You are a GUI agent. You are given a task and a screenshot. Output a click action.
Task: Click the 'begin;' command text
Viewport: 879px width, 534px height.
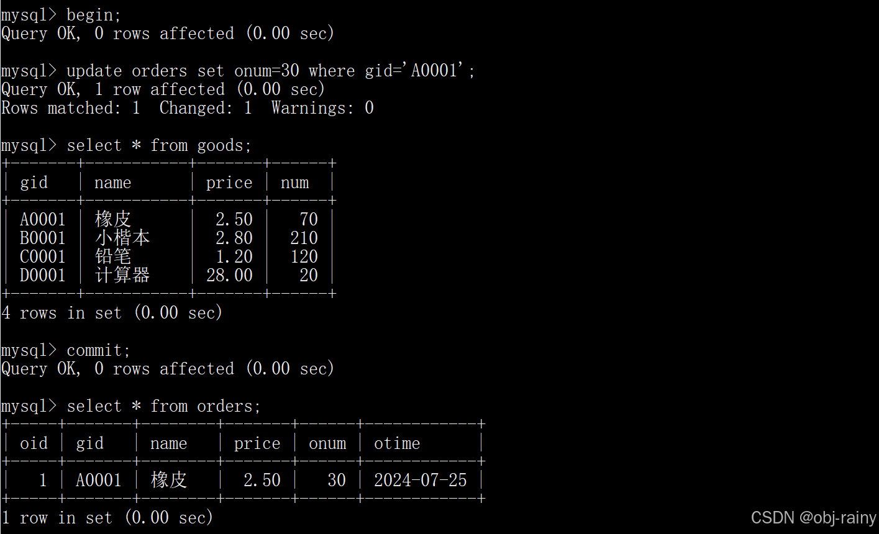point(94,15)
